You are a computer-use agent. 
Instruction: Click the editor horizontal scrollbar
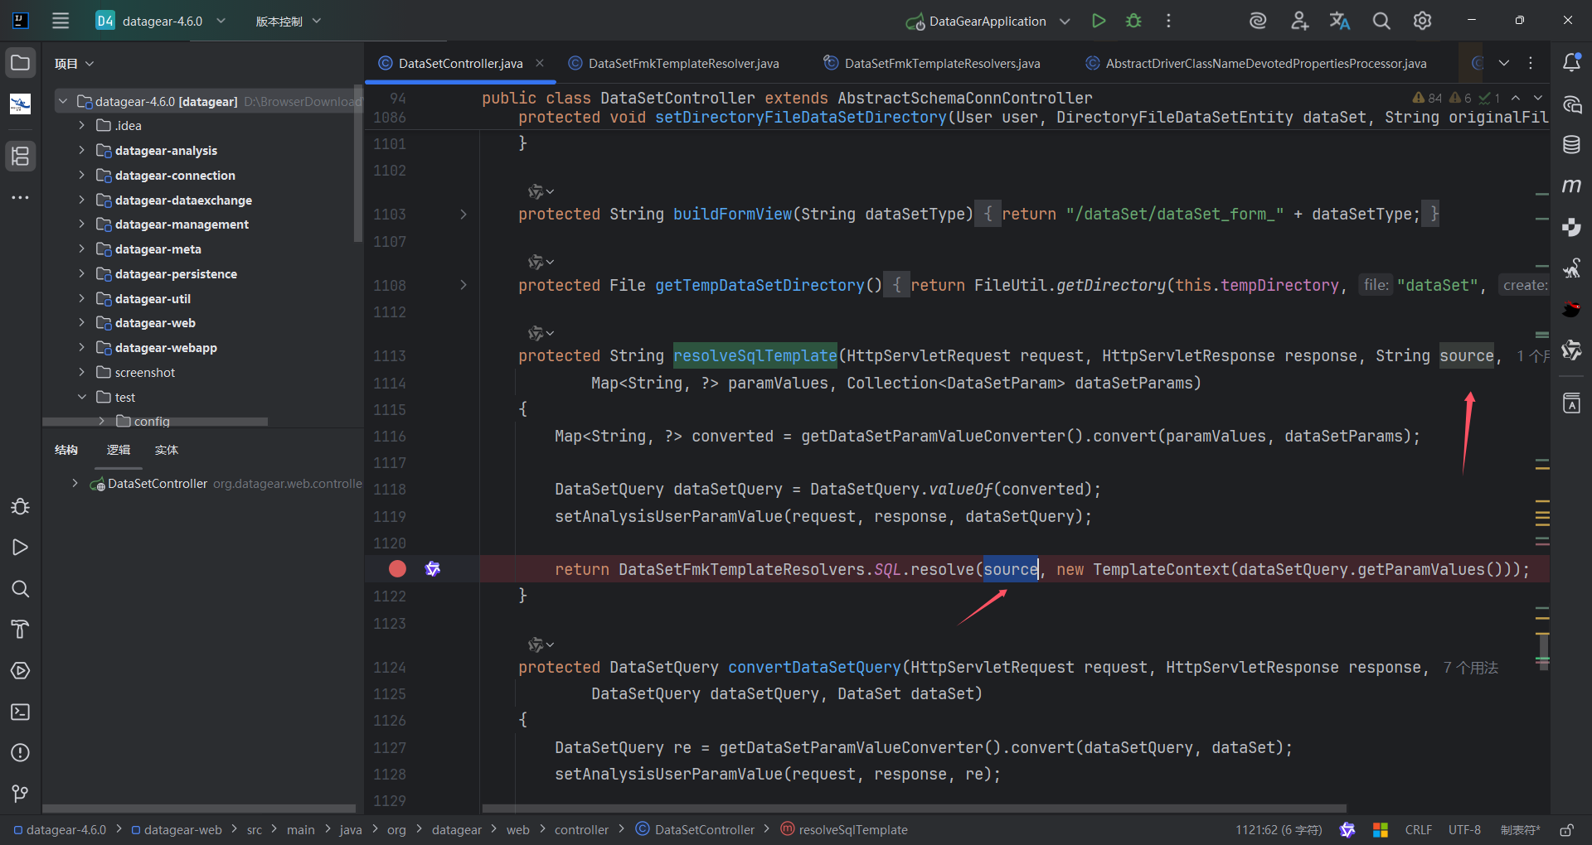click(914, 808)
